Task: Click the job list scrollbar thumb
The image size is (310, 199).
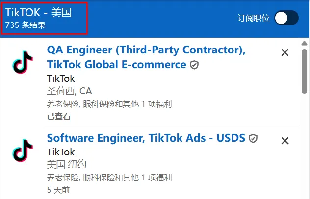Action: point(305,71)
